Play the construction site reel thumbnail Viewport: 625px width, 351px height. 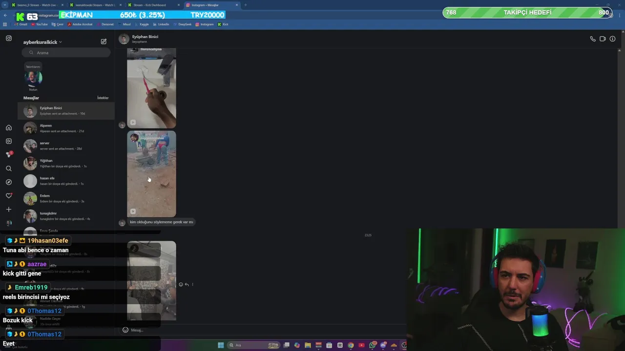(x=151, y=174)
